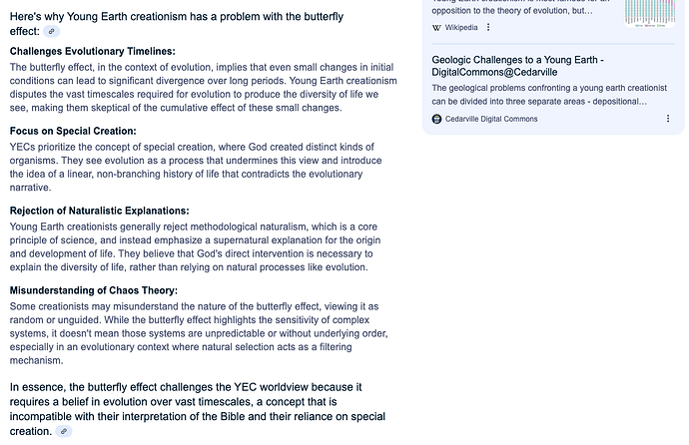Image resolution: width=689 pixels, height=445 pixels.
Task: Click the Wikipedia 'W' favicon
Action: click(437, 27)
